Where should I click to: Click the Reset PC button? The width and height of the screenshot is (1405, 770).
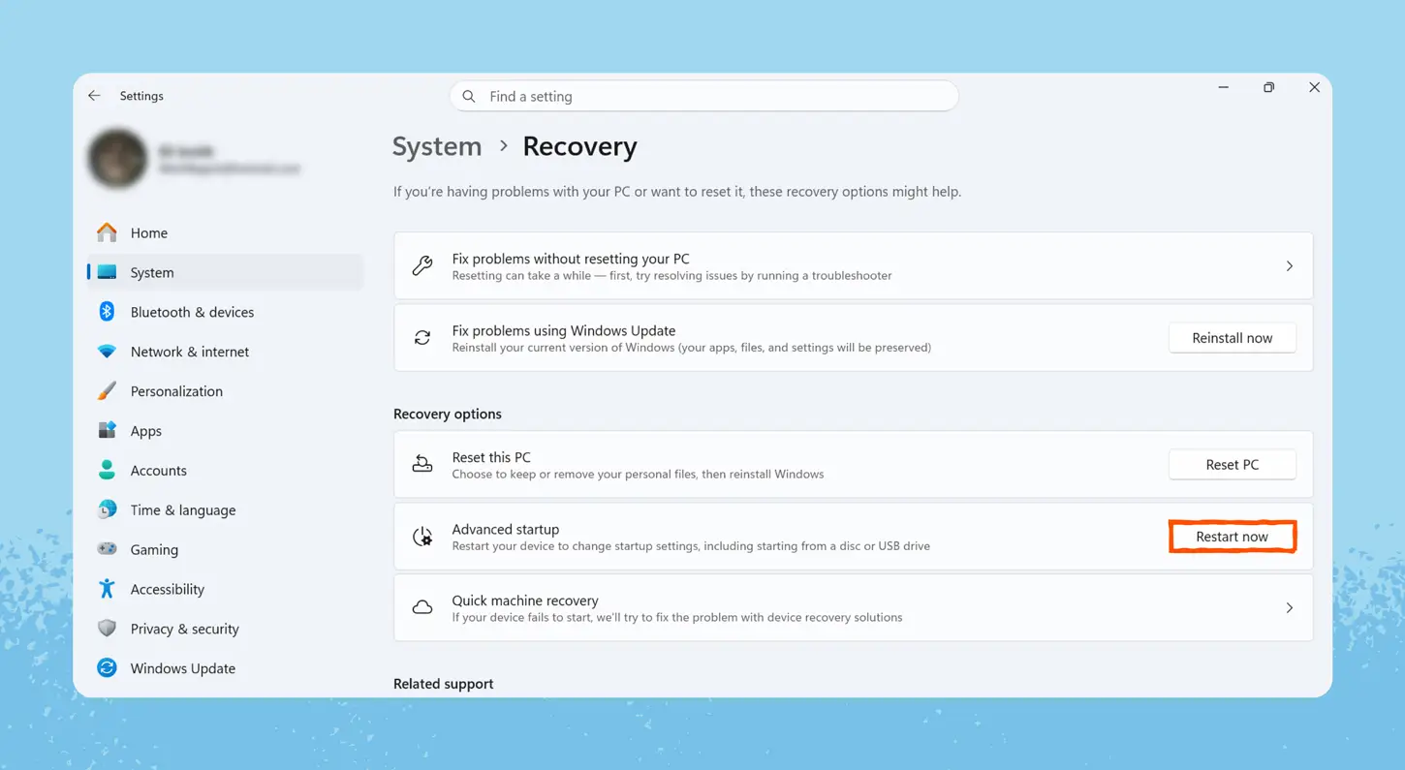tap(1233, 465)
